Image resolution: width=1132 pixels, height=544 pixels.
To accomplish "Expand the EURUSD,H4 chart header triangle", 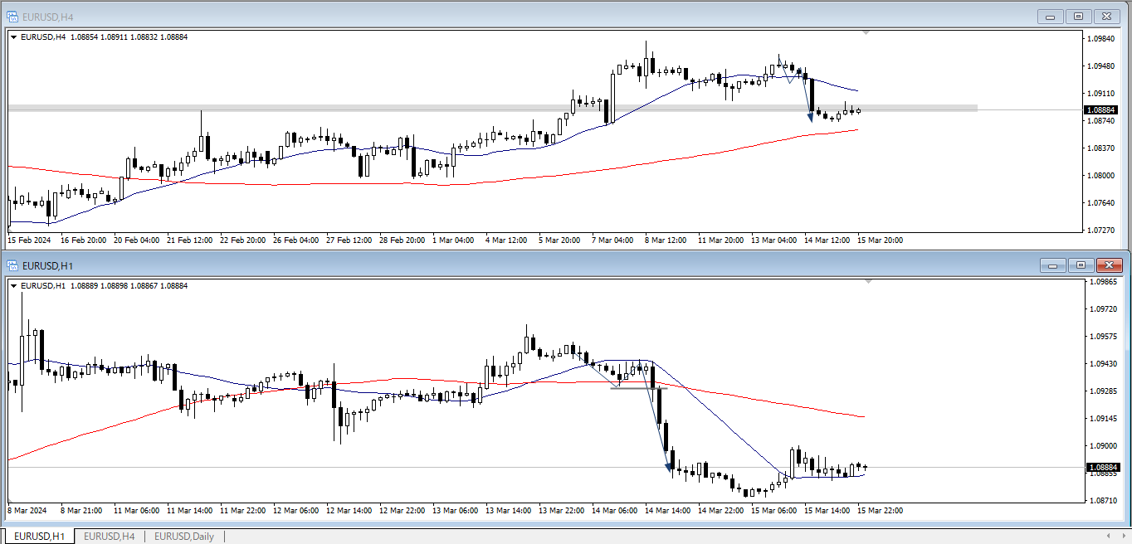I will click(14, 36).
